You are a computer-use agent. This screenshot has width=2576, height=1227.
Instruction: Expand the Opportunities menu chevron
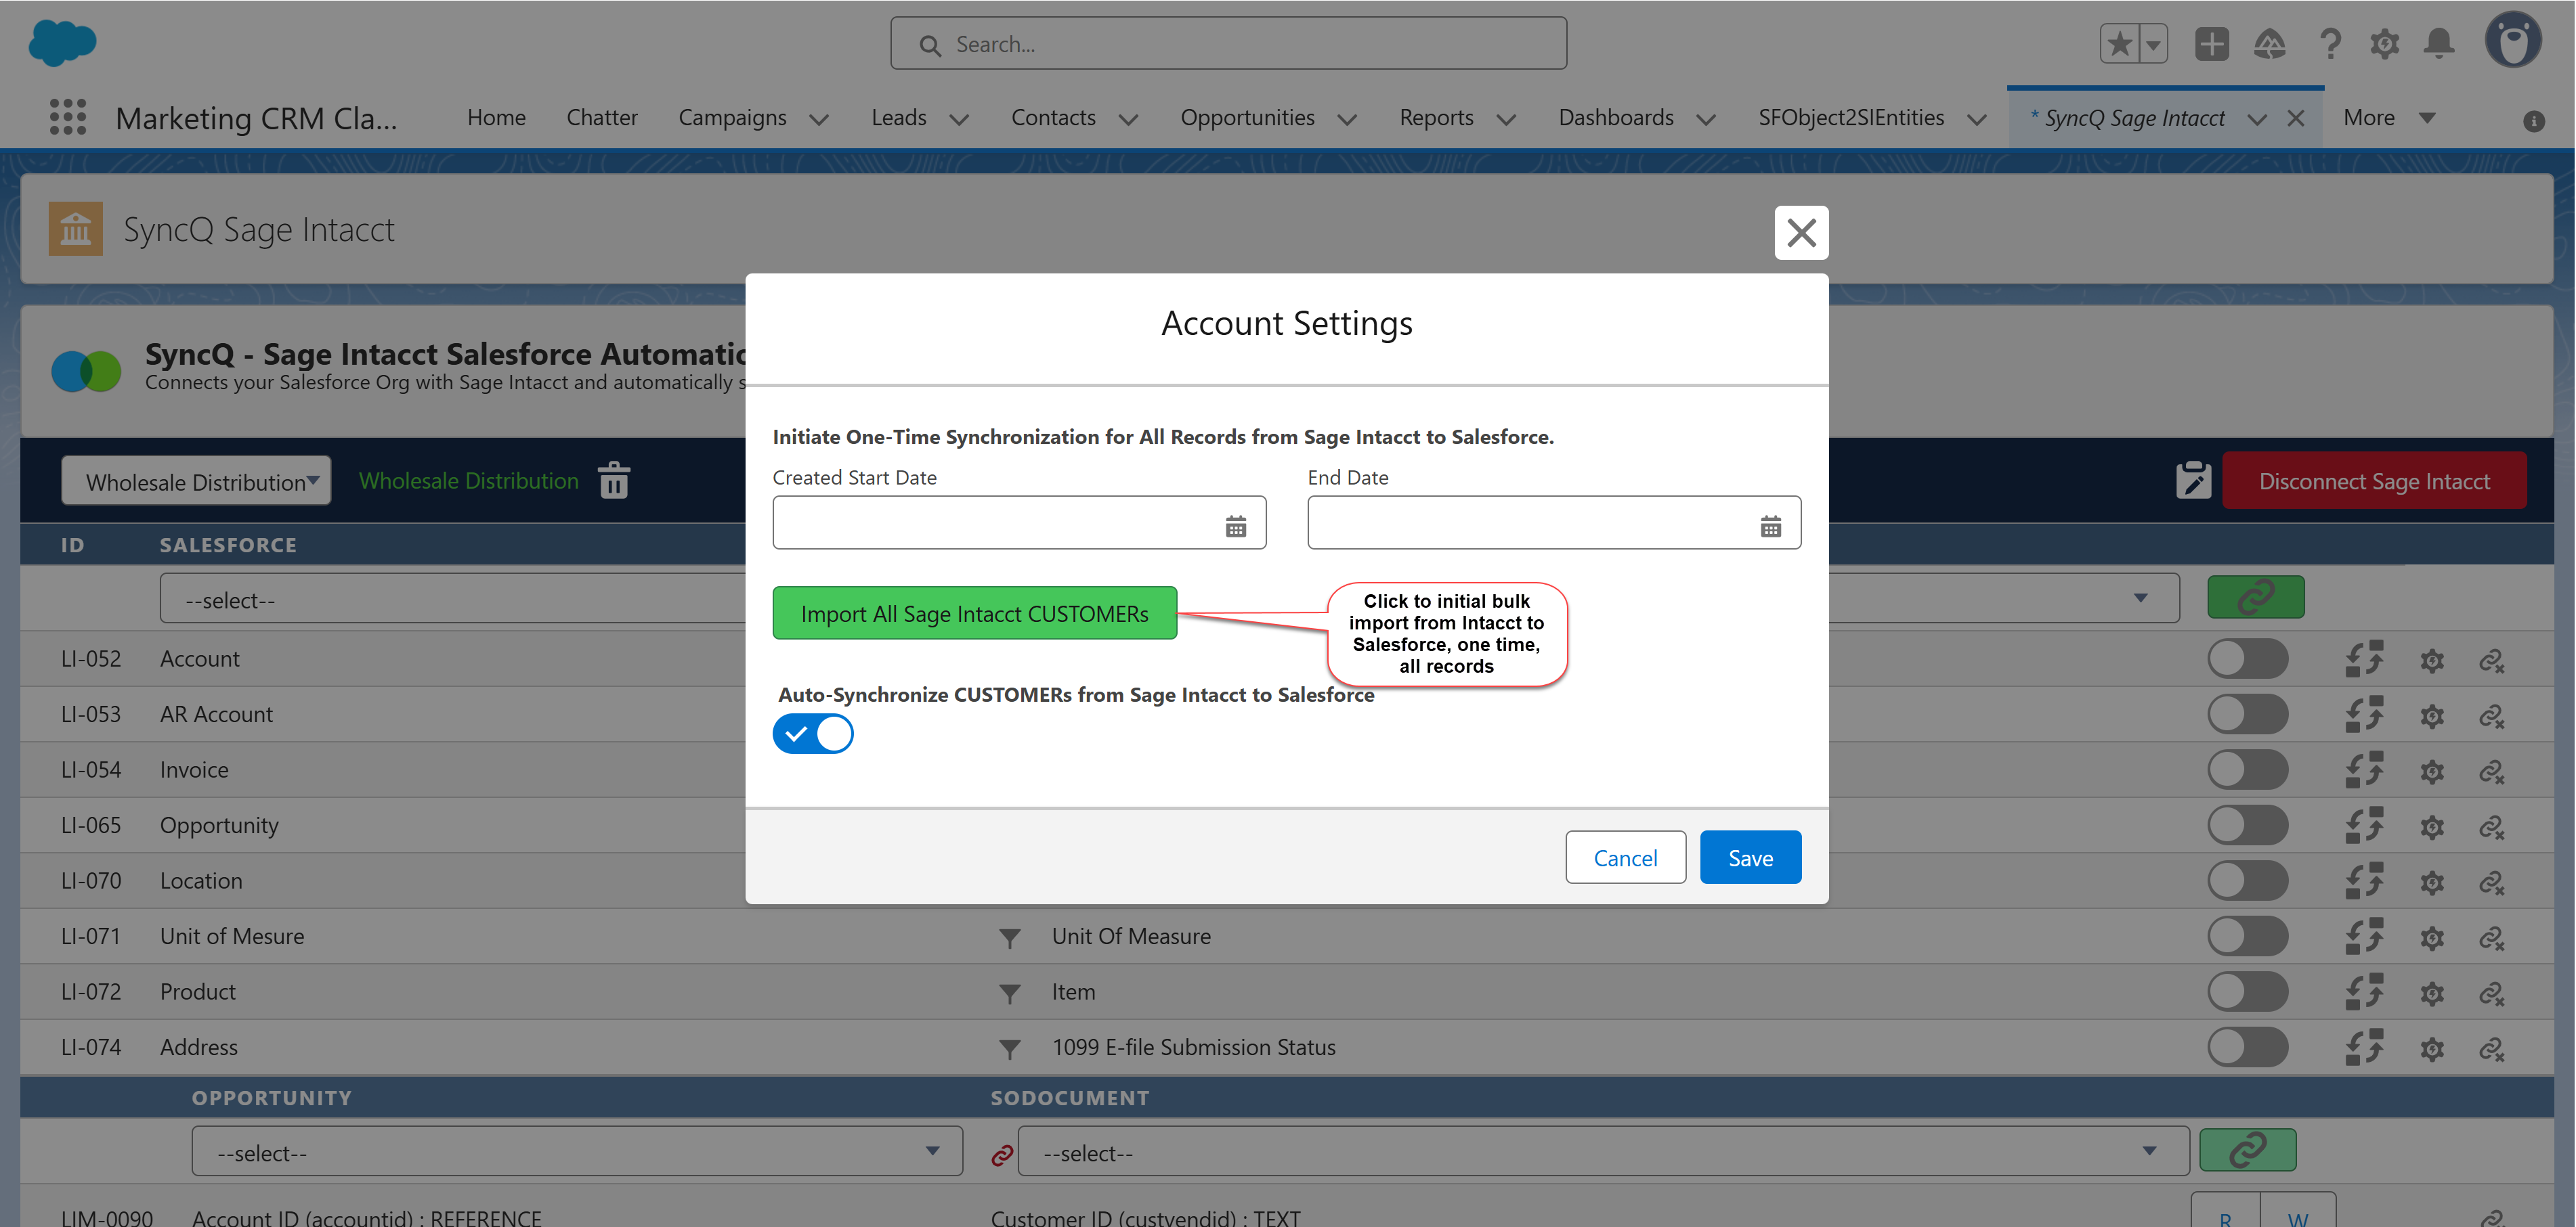pyautogui.click(x=1347, y=119)
